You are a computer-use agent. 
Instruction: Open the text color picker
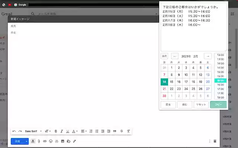74,131
